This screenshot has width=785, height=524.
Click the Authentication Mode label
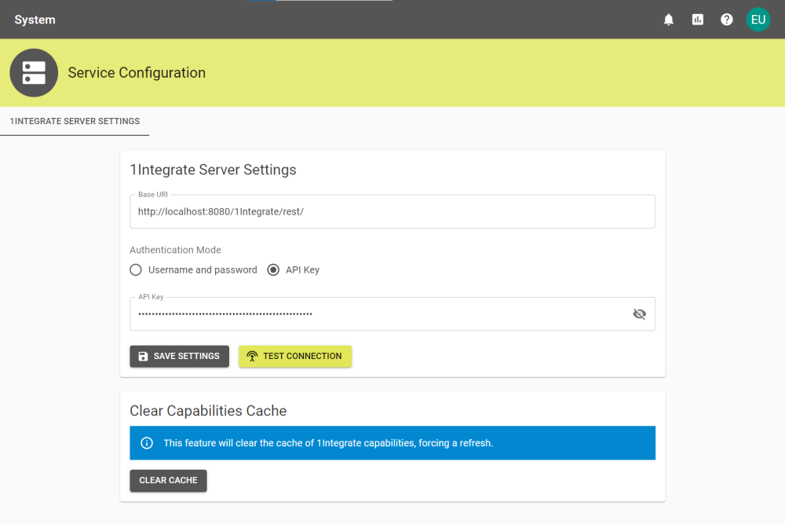coord(175,250)
